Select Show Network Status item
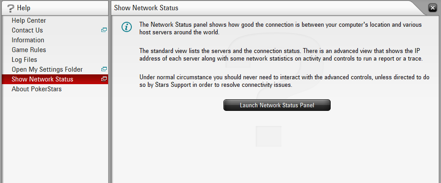The height and width of the screenshot is (183, 441). (x=55, y=79)
